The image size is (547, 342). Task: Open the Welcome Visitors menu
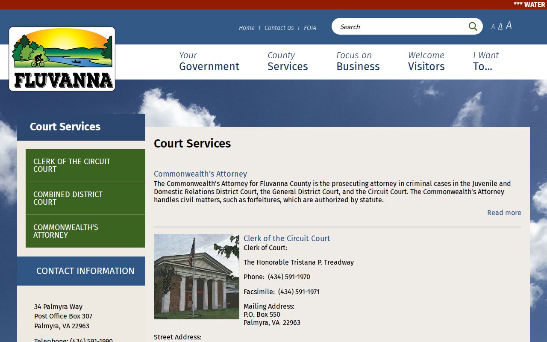tap(426, 61)
